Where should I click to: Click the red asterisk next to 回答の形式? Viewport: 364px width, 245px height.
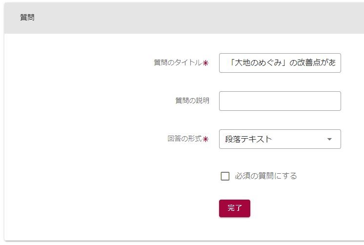[x=205, y=139]
